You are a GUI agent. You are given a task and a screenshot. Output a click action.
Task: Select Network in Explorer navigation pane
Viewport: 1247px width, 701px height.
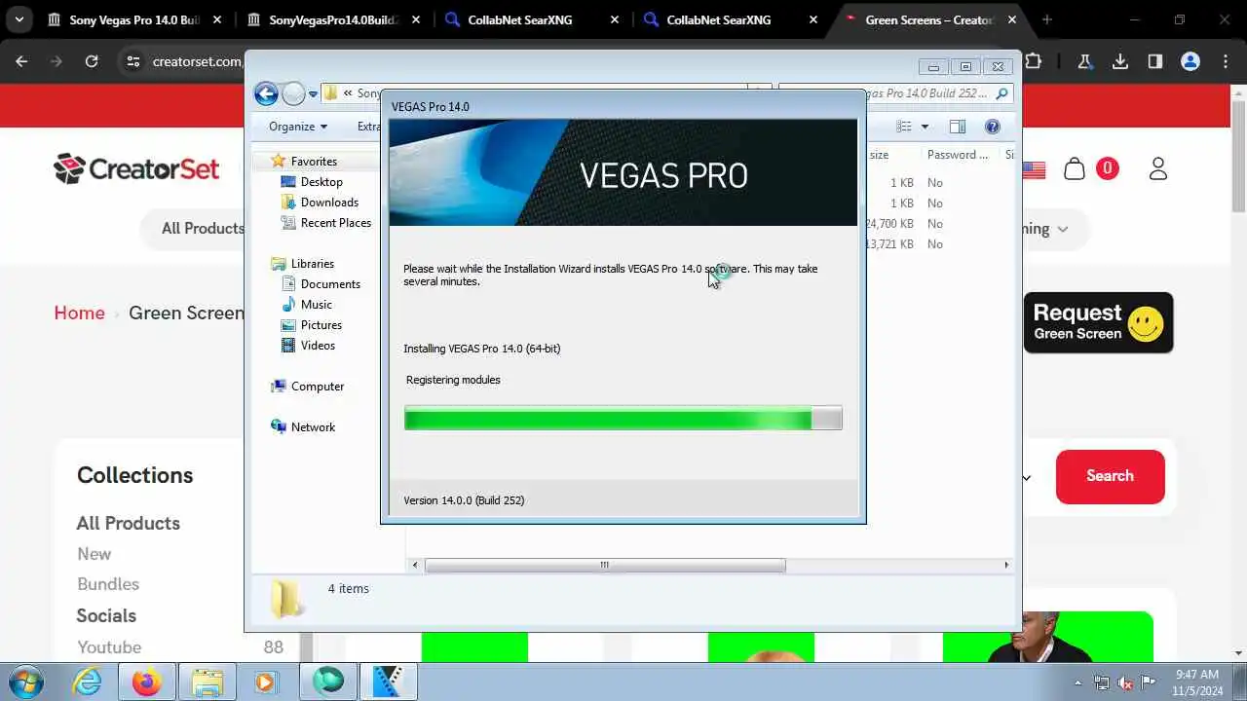point(312,427)
